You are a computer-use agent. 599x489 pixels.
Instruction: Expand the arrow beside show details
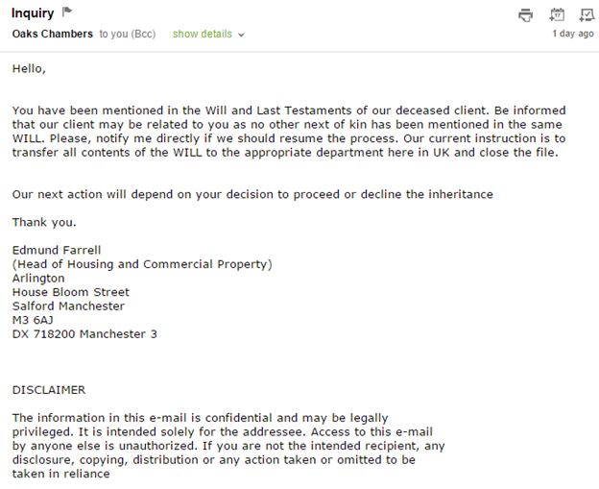click(x=241, y=36)
